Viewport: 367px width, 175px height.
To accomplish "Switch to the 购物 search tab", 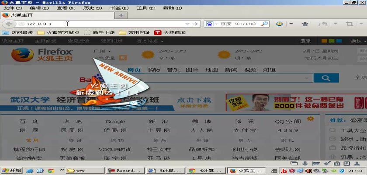I will (153, 70).
